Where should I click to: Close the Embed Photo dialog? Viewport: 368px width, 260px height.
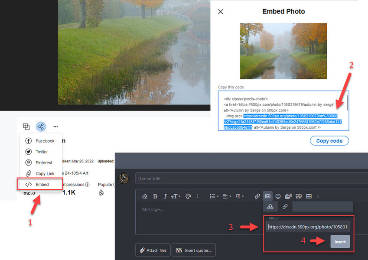221,12
